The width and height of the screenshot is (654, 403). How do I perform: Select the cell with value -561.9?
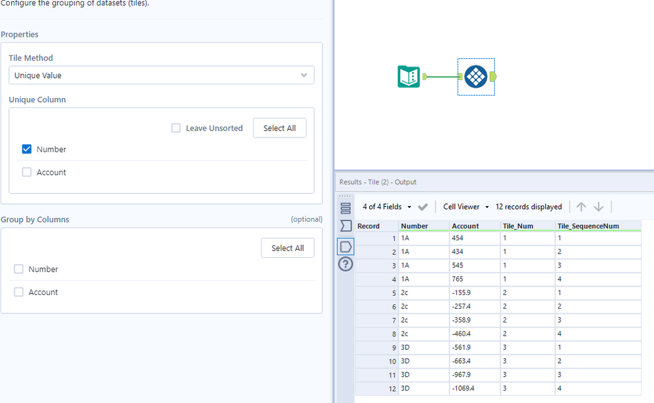475,347
